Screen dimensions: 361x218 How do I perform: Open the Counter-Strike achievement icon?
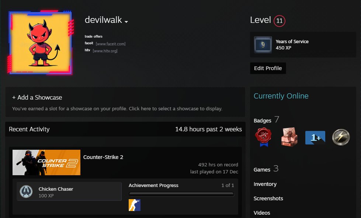[135, 204]
